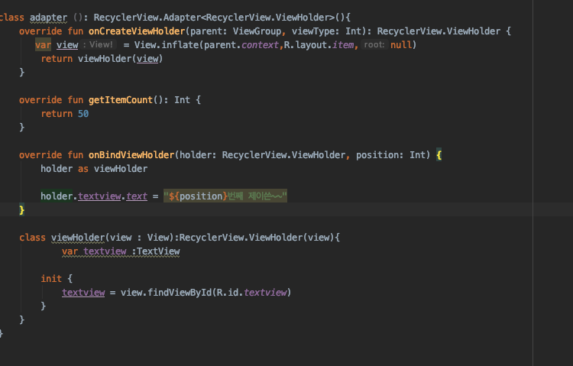Click 'position: Int' parameter in onBindViewHolder

click(390, 155)
